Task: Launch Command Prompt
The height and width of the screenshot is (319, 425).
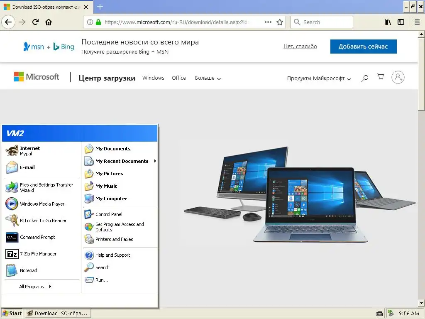Action: coord(42,237)
